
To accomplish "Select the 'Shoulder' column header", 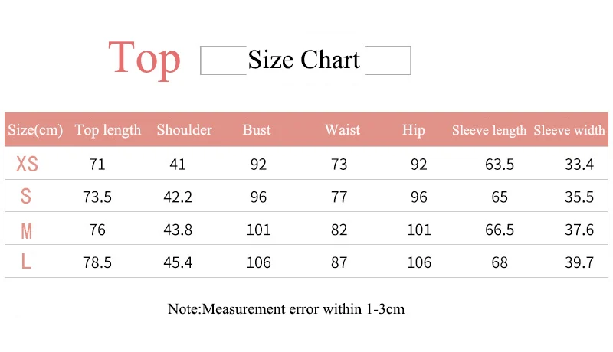I will click(x=185, y=129).
